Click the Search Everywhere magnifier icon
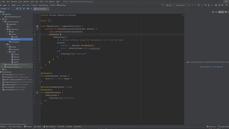Viewport: 229px width, 129px height. 226,5
